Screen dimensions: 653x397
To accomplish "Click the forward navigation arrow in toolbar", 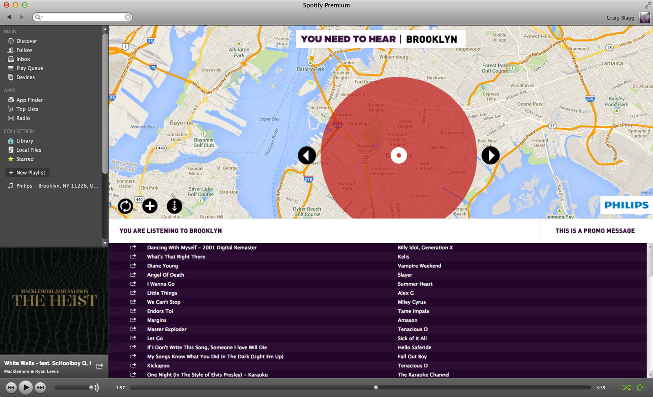I will click(22, 17).
